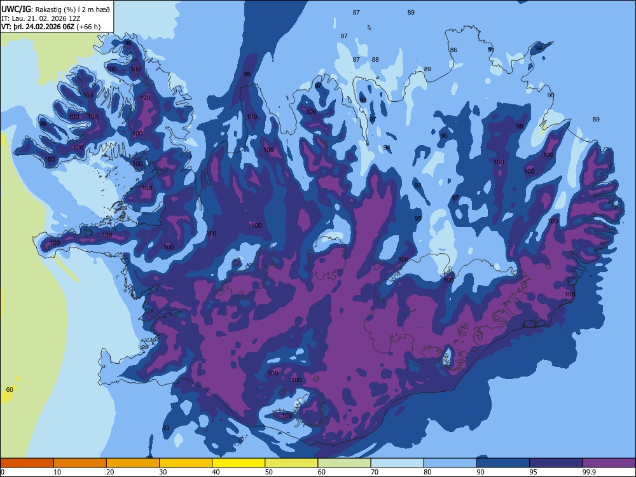Select the golden 30–40 legend swatch
Viewport: 636px width, 477px height.
186,463
